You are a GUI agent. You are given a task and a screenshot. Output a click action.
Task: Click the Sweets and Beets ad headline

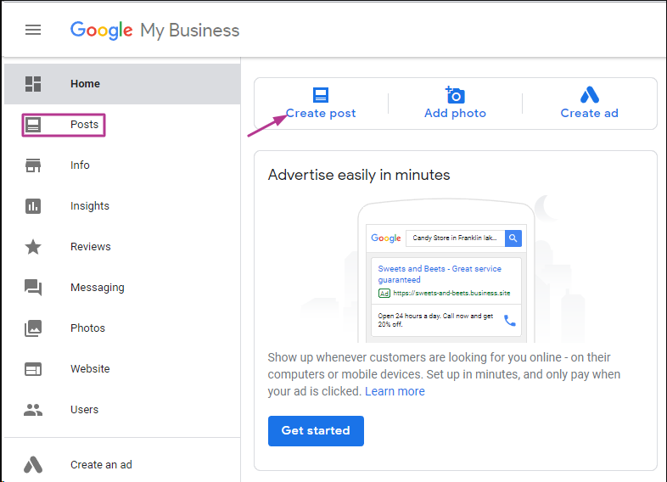[440, 274]
